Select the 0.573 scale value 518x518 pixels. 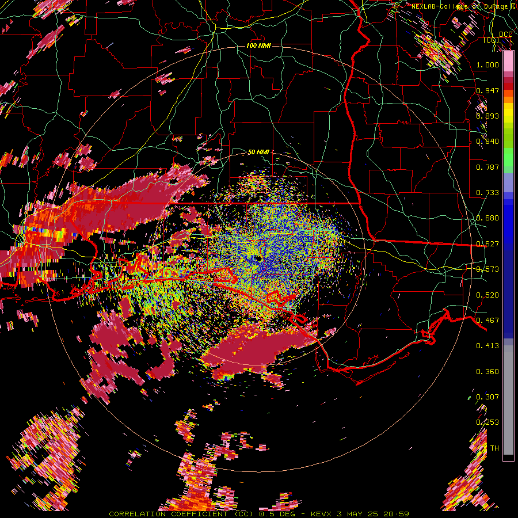coord(487,269)
